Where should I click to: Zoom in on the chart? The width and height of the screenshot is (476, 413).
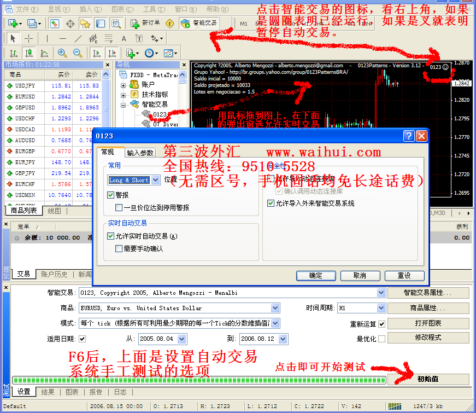[x=62, y=53]
